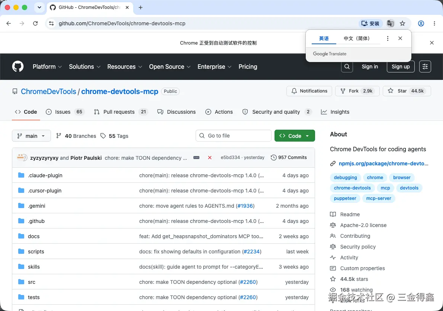Click Sign in
This screenshot has height=311, width=443.
point(370,67)
